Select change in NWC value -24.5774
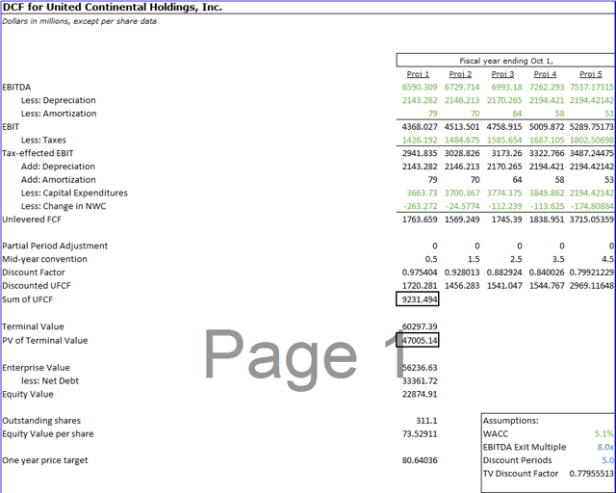This screenshot has height=493, width=616. coord(463,206)
